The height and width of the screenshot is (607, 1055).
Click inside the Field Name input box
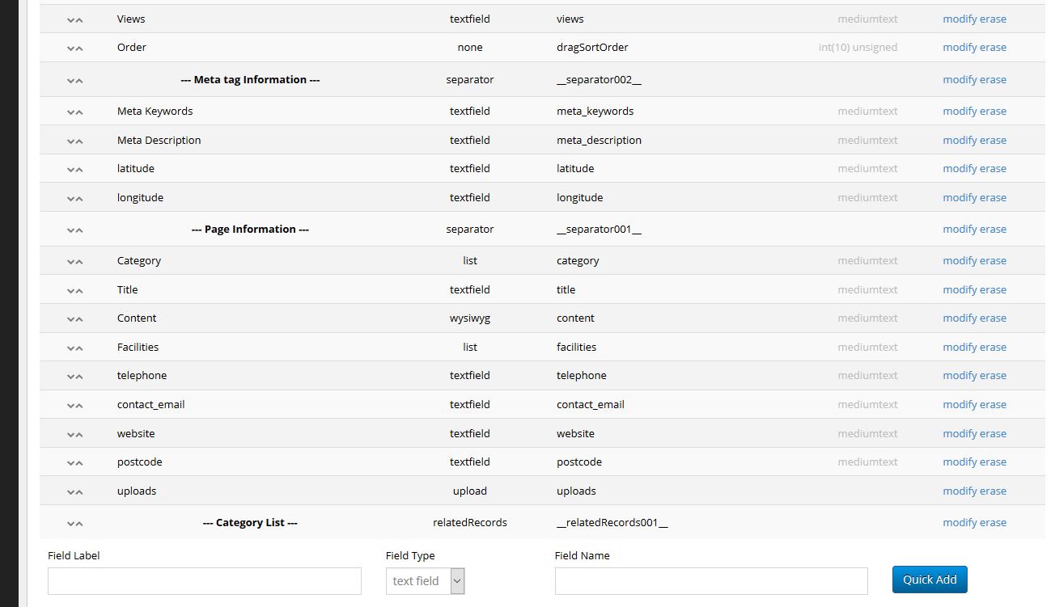(710, 581)
